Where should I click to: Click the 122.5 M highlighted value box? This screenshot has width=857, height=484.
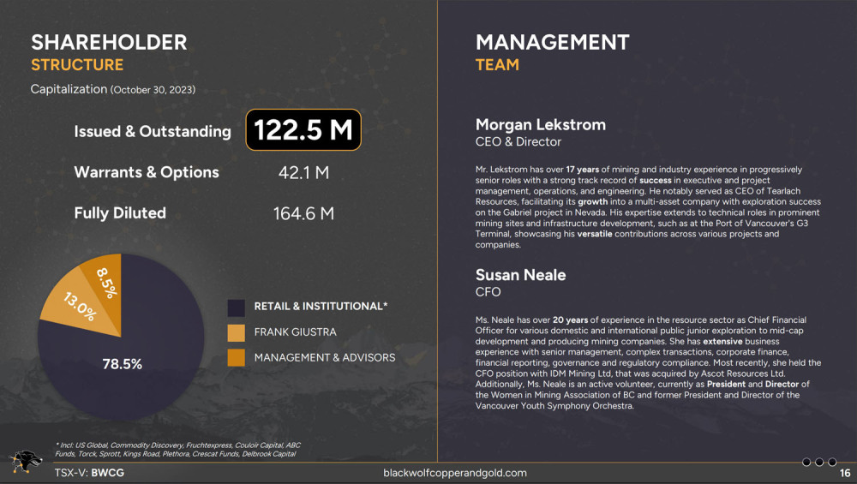(303, 130)
